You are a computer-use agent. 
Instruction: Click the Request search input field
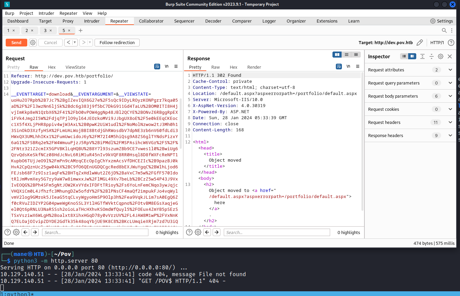(95, 232)
